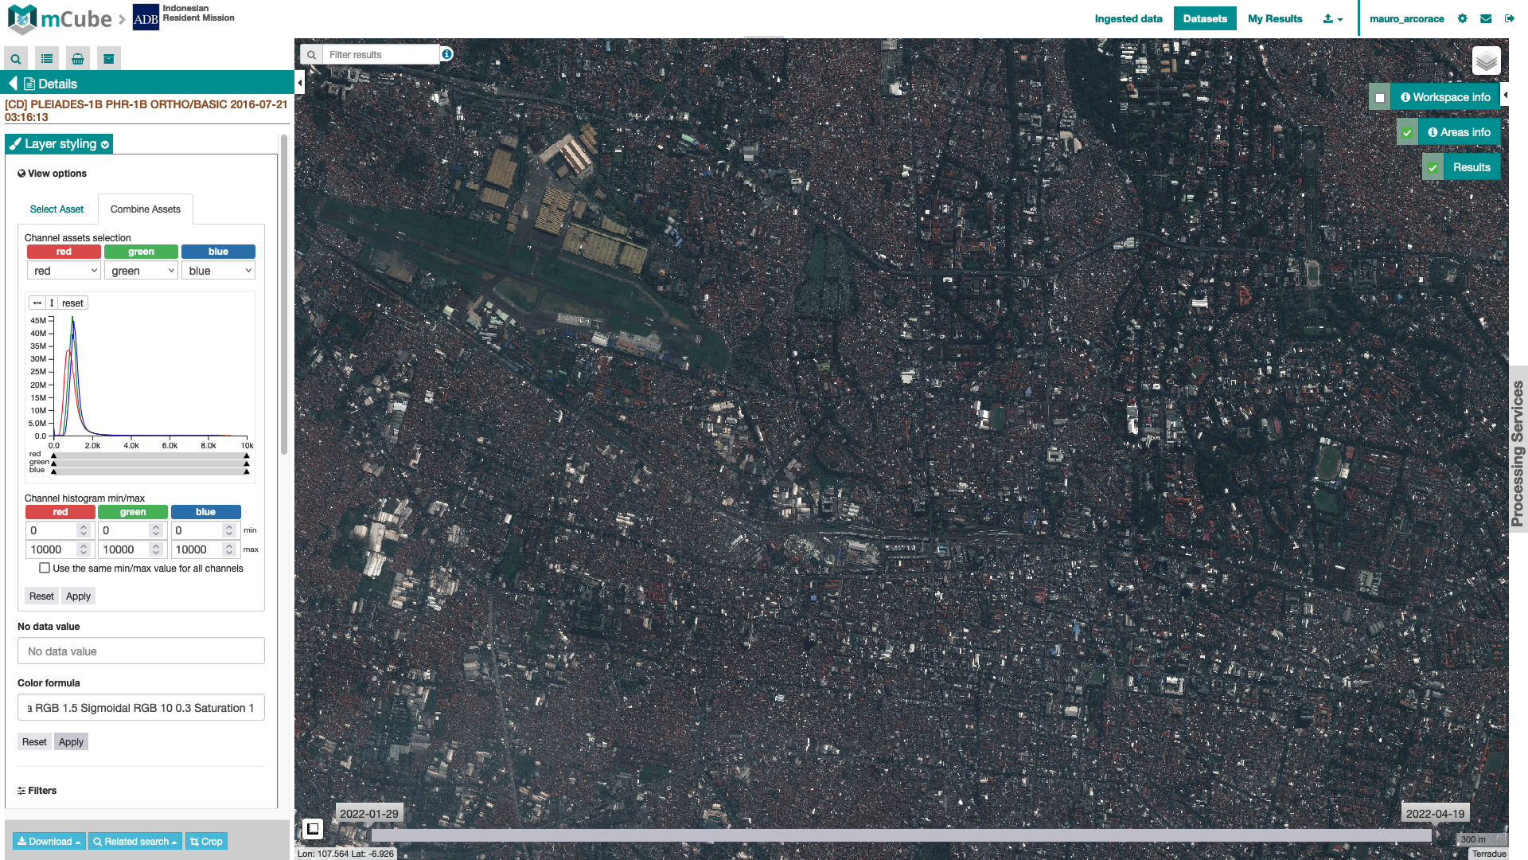Open the mail envelope icon in header
This screenshot has width=1528, height=860.
coord(1486,19)
